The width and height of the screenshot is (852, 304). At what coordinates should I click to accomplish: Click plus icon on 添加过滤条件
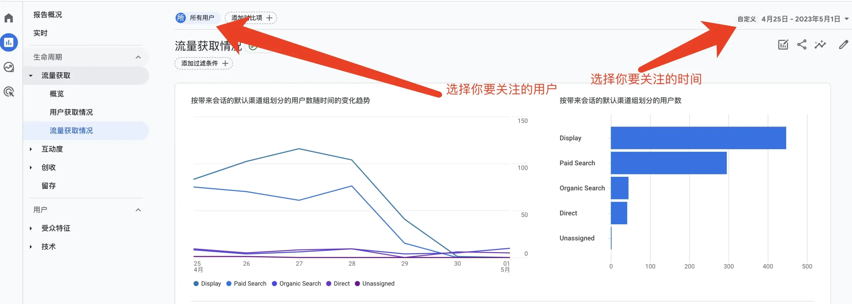point(225,63)
